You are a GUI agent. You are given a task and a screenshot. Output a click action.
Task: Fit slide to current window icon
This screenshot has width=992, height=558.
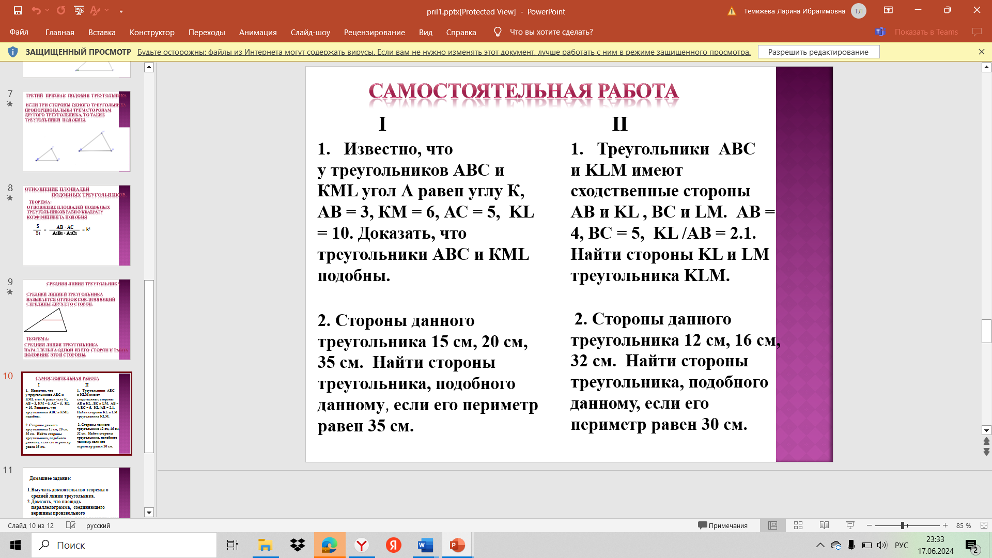[984, 525]
